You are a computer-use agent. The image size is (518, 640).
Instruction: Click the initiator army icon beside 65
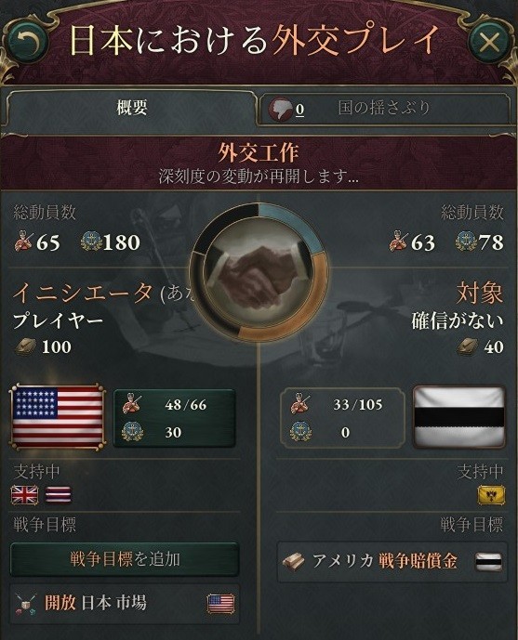pyautogui.click(x=23, y=242)
